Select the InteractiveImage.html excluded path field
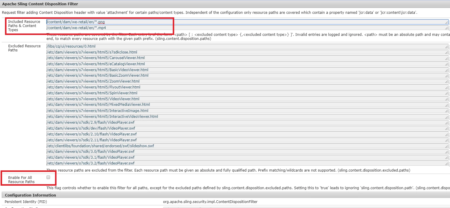The image size is (450, 208). (x=248, y=111)
